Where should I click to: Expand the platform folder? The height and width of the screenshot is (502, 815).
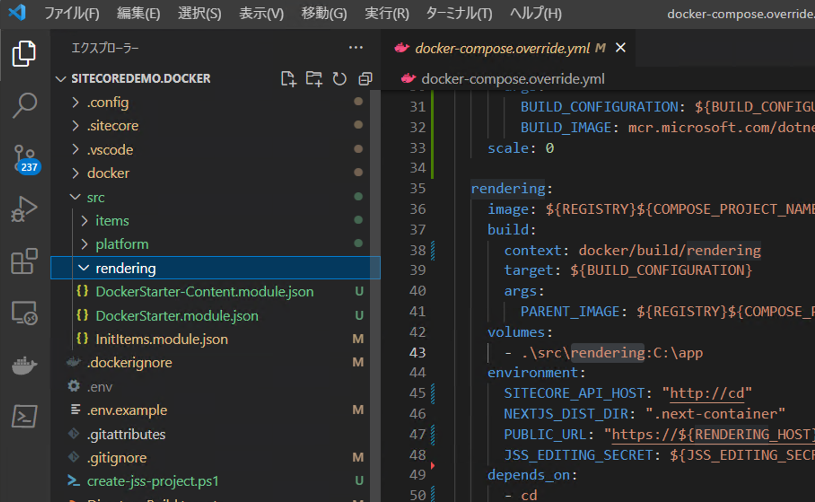pos(84,244)
